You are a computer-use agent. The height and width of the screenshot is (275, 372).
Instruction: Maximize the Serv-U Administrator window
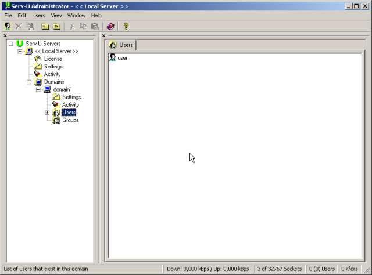coord(356,6)
